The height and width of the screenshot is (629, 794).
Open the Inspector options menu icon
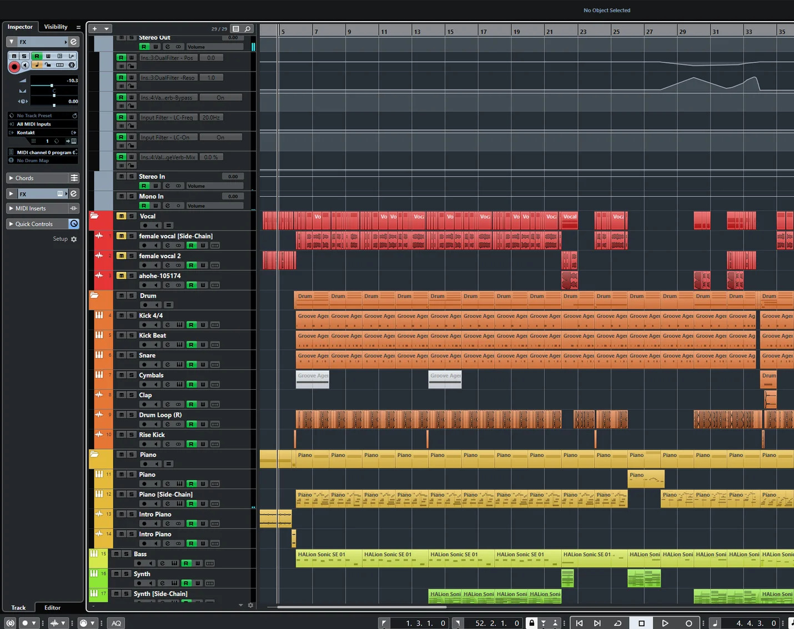pos(78,27)
